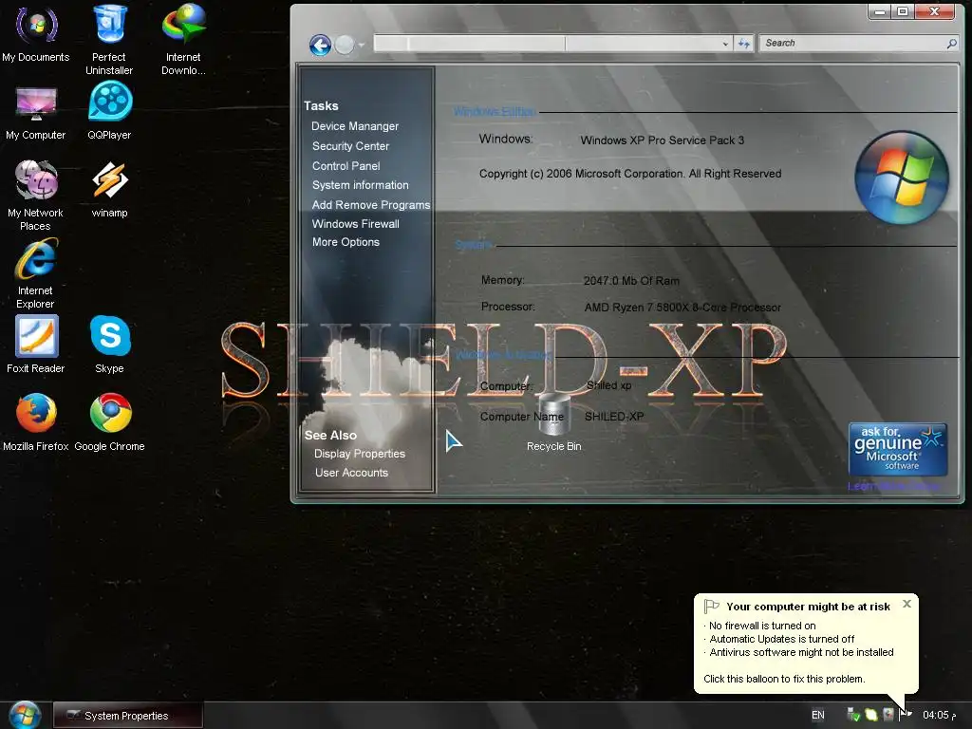Click the Your computer might be at risk balloon
The width and height of the screenshot is (972, 729).
click(806, 643)
